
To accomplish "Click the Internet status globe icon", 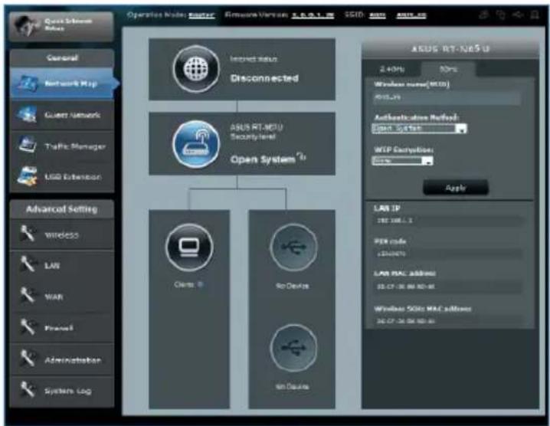I will pyautogui.click(x=196, y=68).
